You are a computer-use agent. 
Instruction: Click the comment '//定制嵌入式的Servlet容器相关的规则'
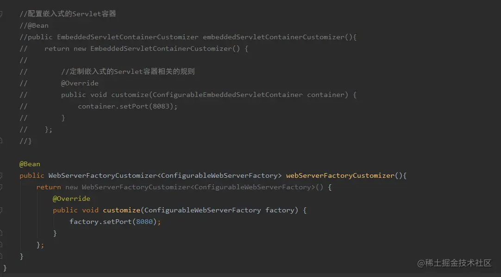tap(128, 71)
